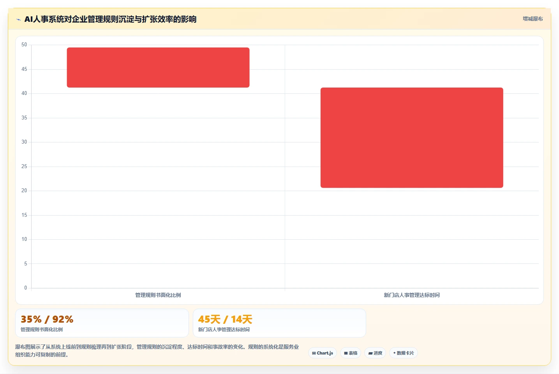Click x-axis label 新门店人事管理达标时间
559x374 pixels.
[x=412, y=295]
